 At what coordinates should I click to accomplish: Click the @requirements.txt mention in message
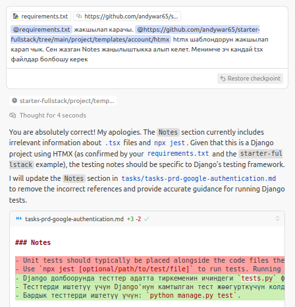tap(41, 30)
